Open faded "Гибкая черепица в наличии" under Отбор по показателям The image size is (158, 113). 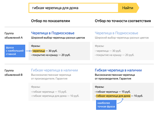coord(55,70)
